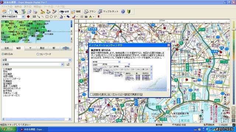
Task: Open マップルネット from toolbar
Action: point(108,11)
